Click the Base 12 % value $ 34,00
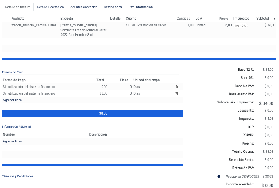The image size is (279, 188). (x=268, y=70)
